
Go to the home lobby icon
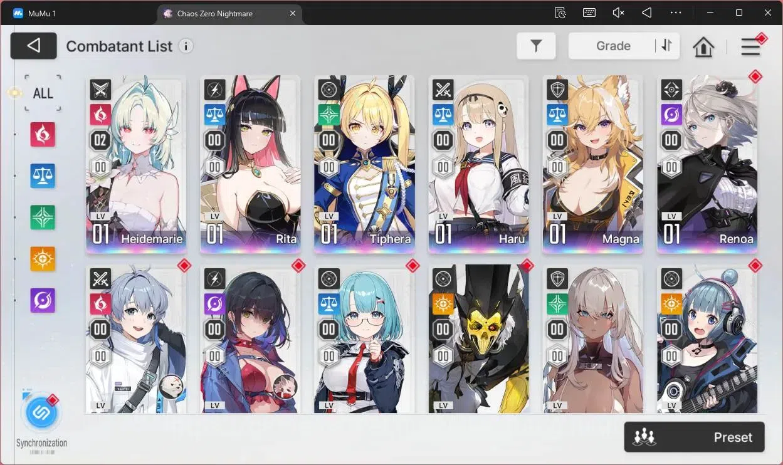click(703, 46)
